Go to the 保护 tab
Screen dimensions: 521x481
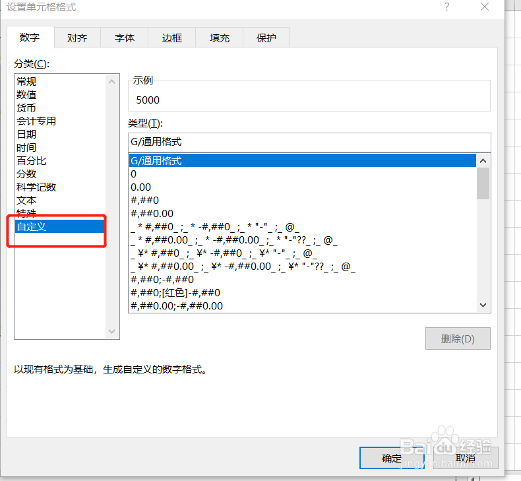point(266,38)
